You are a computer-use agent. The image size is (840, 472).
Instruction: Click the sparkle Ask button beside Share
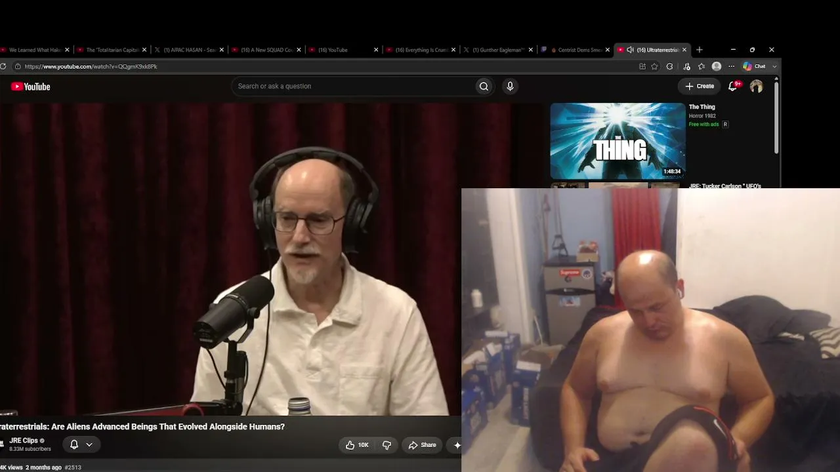pos(457,445)
